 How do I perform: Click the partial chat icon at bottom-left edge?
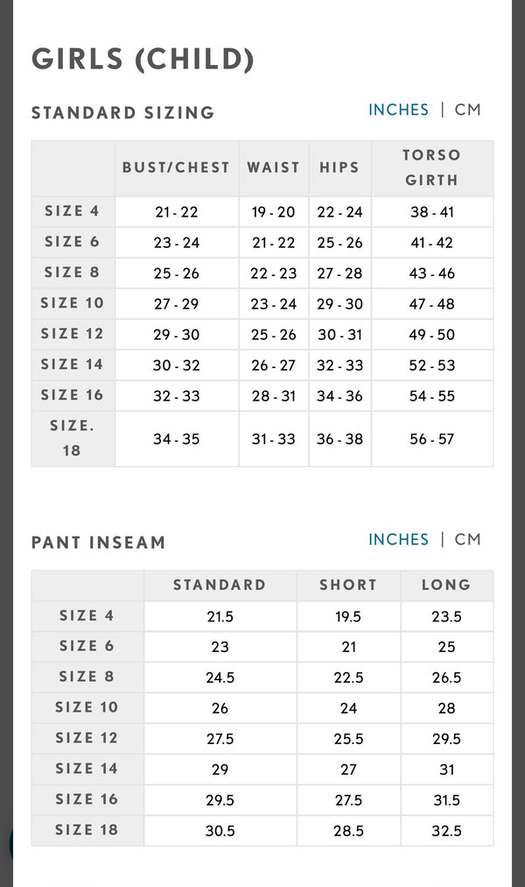click(10, 842)
